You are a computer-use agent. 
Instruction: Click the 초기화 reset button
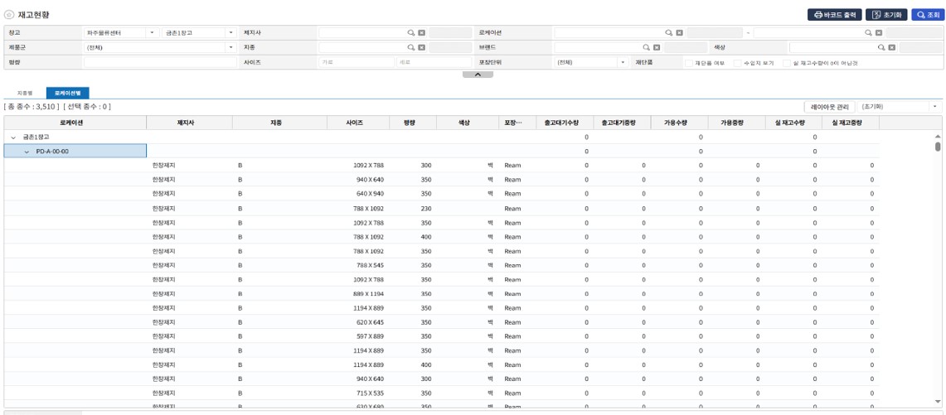coord(887,15)
